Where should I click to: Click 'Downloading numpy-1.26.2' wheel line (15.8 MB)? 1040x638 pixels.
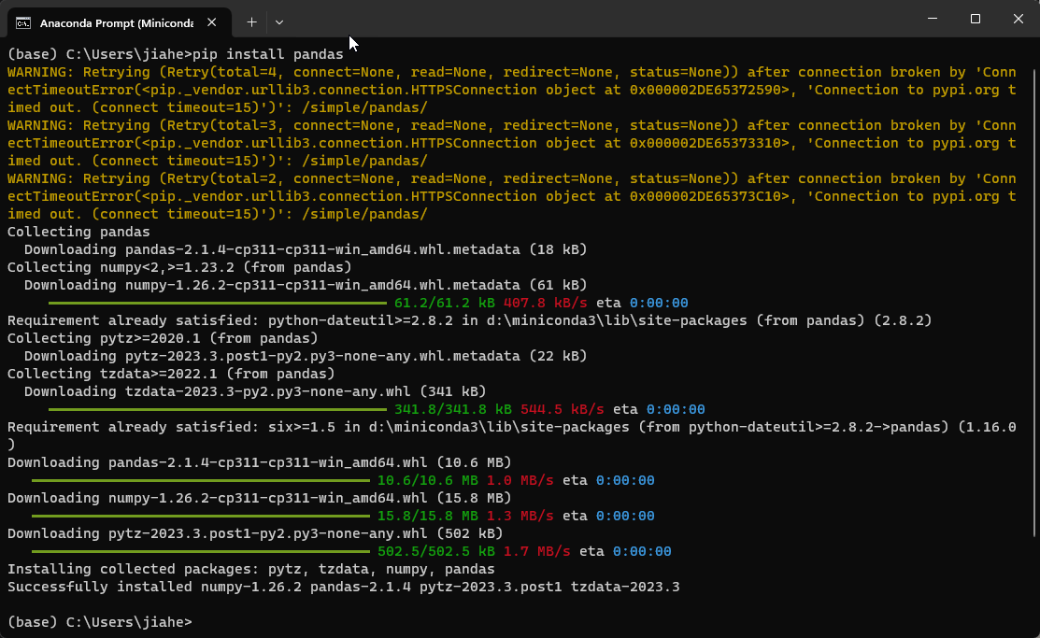260,497
